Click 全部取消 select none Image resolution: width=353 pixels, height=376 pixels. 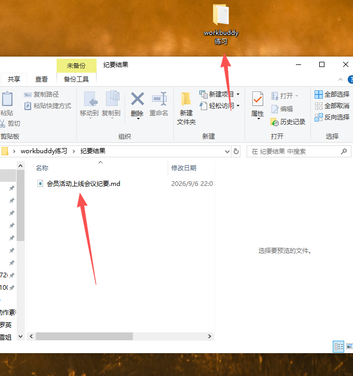[x=332, y=106]
